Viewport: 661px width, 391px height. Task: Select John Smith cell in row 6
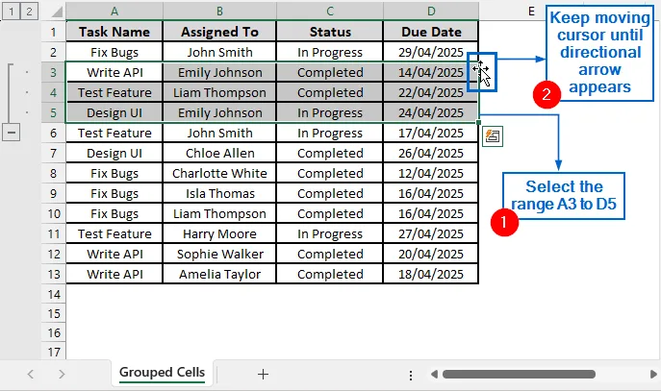point(219,133)
